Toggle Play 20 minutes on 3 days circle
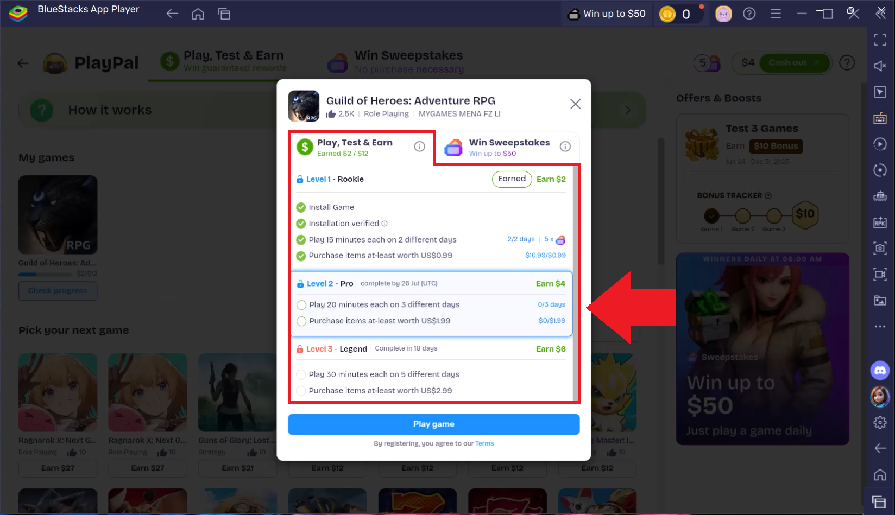 (x=301, y=305)
